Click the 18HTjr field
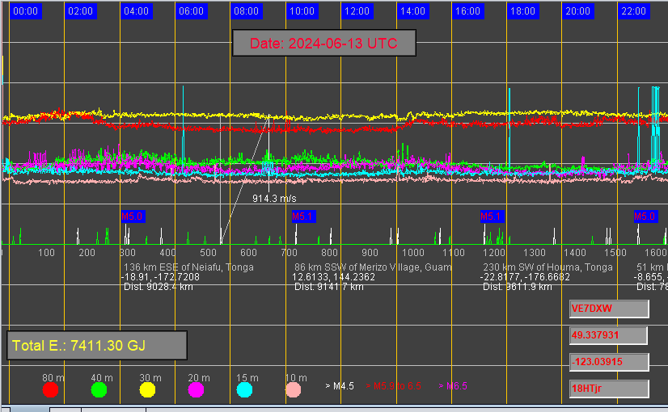The image size is (668, 412). tap(609, 389)
